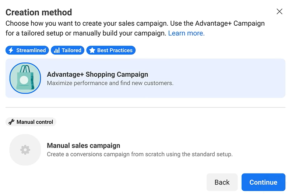This screenshot has height=194, width=288.
Task: Click the bar chart icon on Tailored
Action: click(x=57, y=50)
